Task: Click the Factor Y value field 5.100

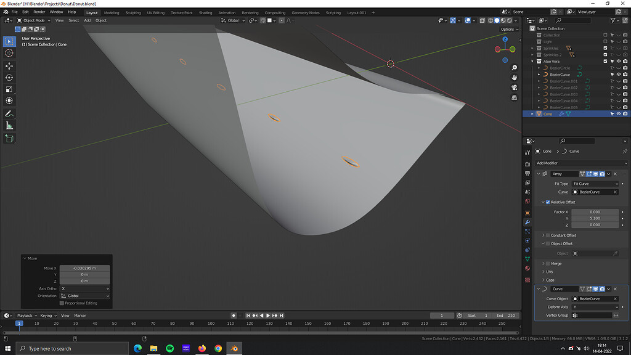Action: 595,218
